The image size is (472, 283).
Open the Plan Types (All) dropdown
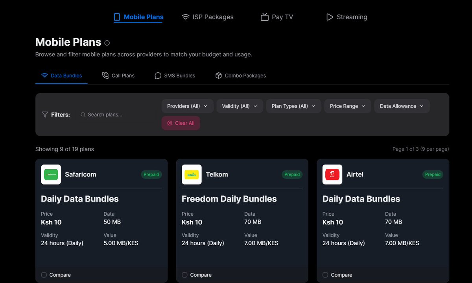coord(294,106)
